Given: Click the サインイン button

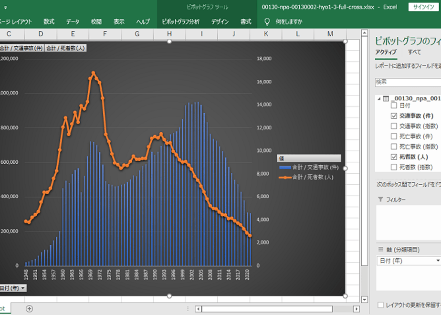Looking at the screenshot, I should click(423, 7).
